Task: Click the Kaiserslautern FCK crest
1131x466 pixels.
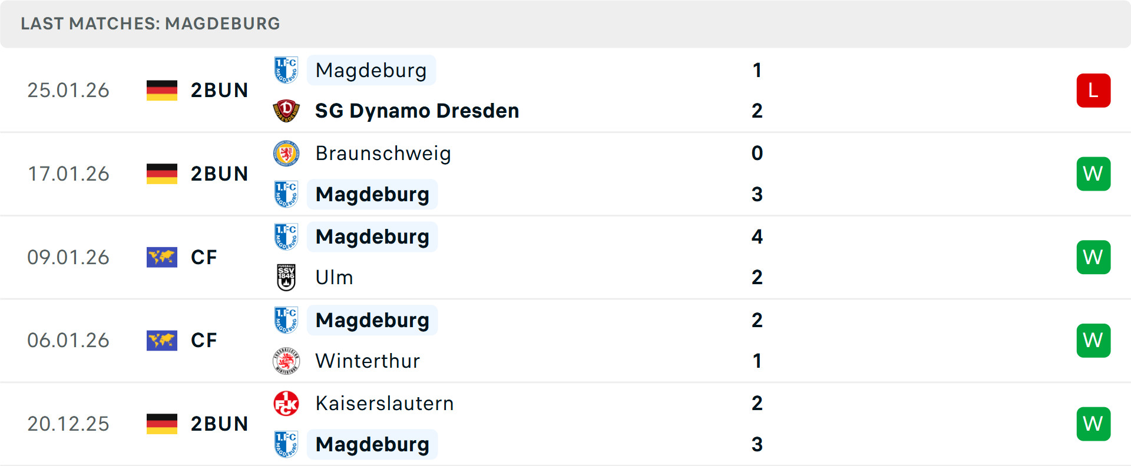Action: pos(286,404)
